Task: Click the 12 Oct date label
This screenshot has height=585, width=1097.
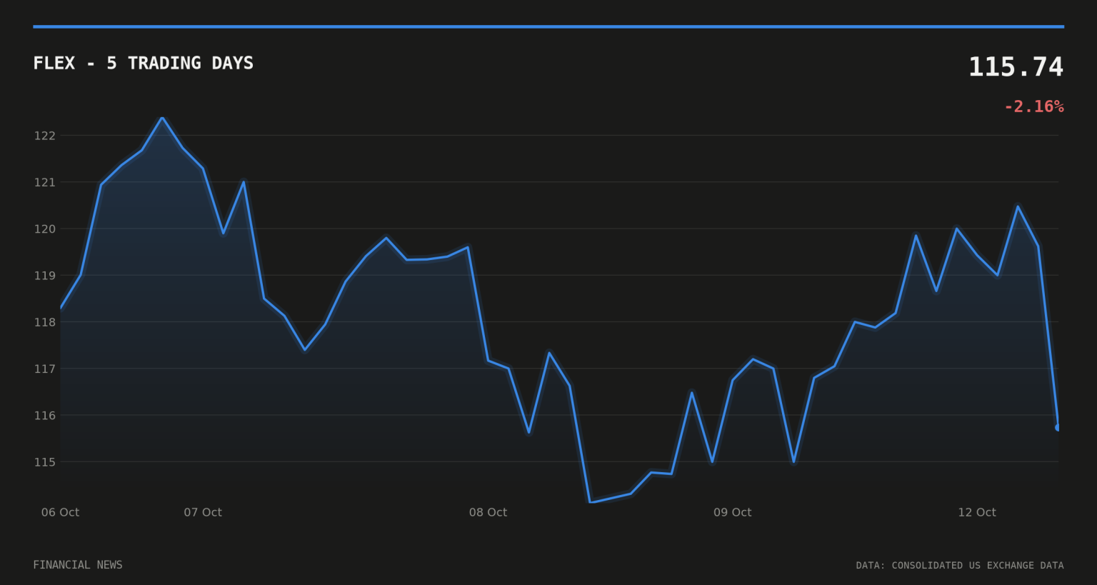Action: click(x=976, y=512)
